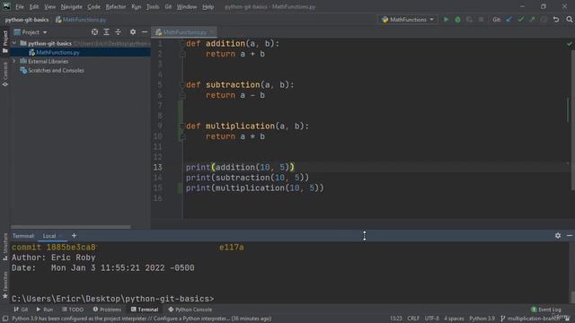The width and height of the screenshot is (575, 323).
Task: Select Scratches and Consoles in project tree
Action: point(56,70)
